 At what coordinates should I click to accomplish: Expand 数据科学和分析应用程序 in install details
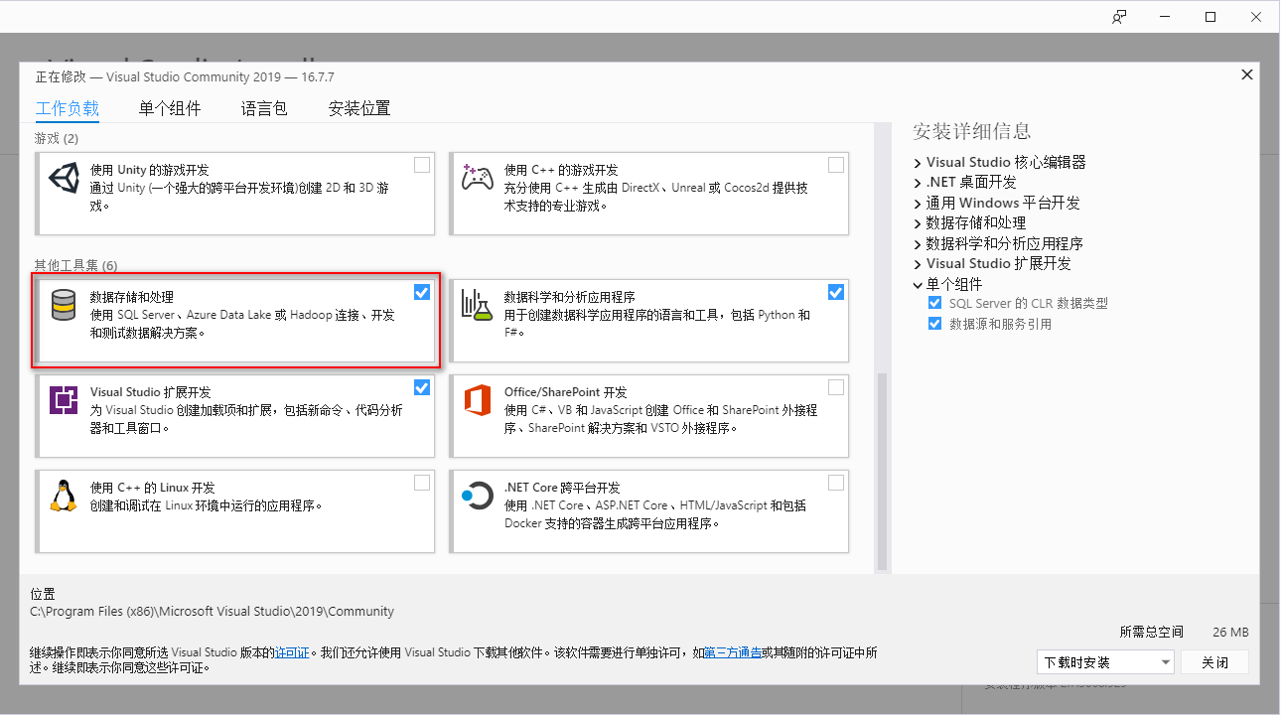918,243
